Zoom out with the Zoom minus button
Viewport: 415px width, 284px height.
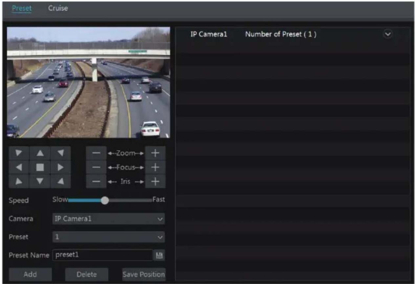click(96, 153)
